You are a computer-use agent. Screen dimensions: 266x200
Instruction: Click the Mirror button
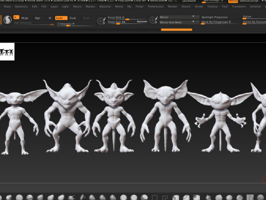(179, 17)
